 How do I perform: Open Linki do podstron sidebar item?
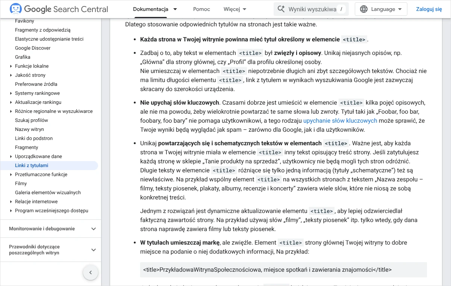[x=34, y=138]
